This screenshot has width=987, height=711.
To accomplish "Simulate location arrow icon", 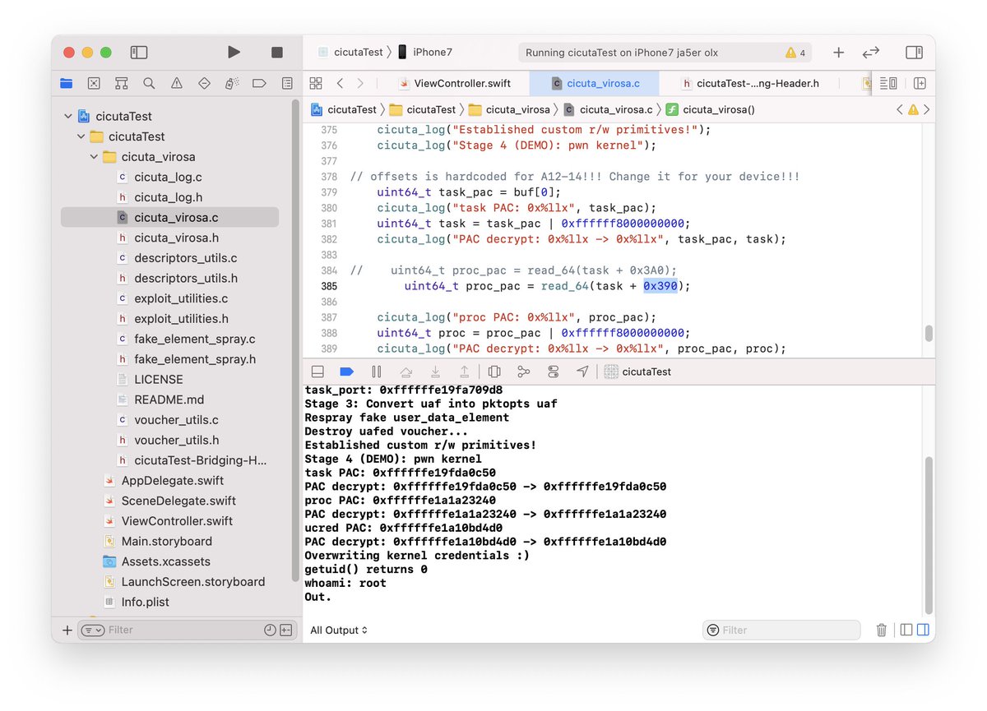I will click(x=582, y=372).
